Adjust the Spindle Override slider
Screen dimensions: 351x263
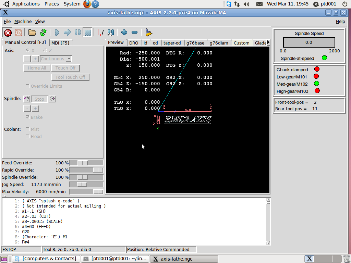(x=83, y=177)
